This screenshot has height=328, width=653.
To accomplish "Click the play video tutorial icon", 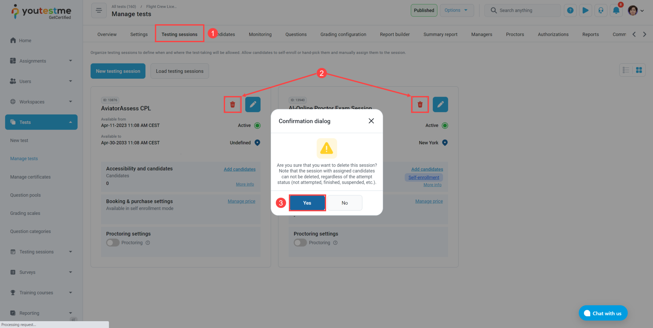I will pyautogui.click(x=585, y=11).
